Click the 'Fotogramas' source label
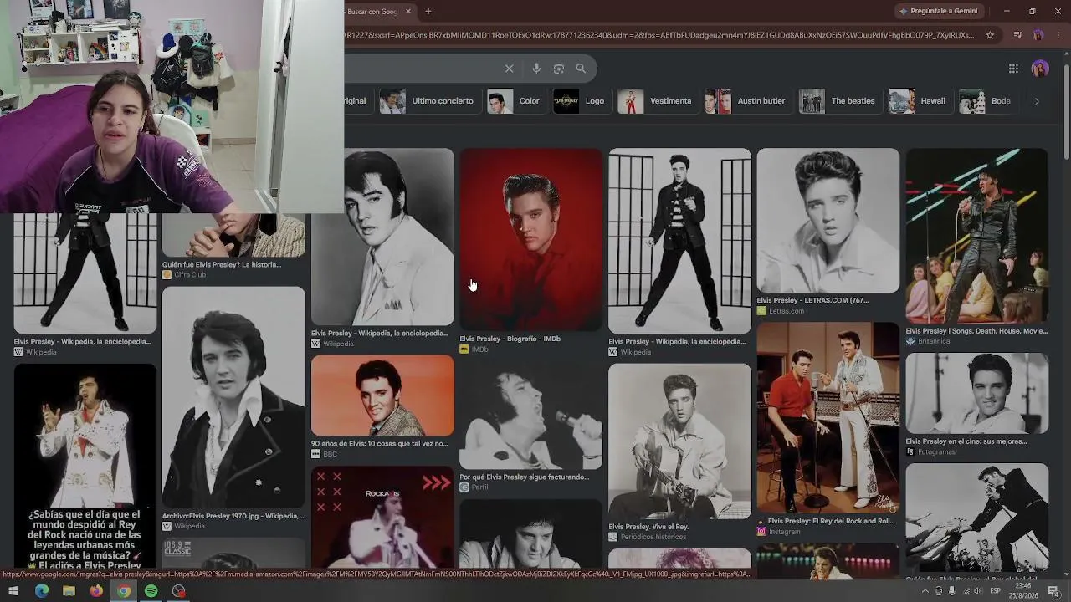 pos(935,451)
